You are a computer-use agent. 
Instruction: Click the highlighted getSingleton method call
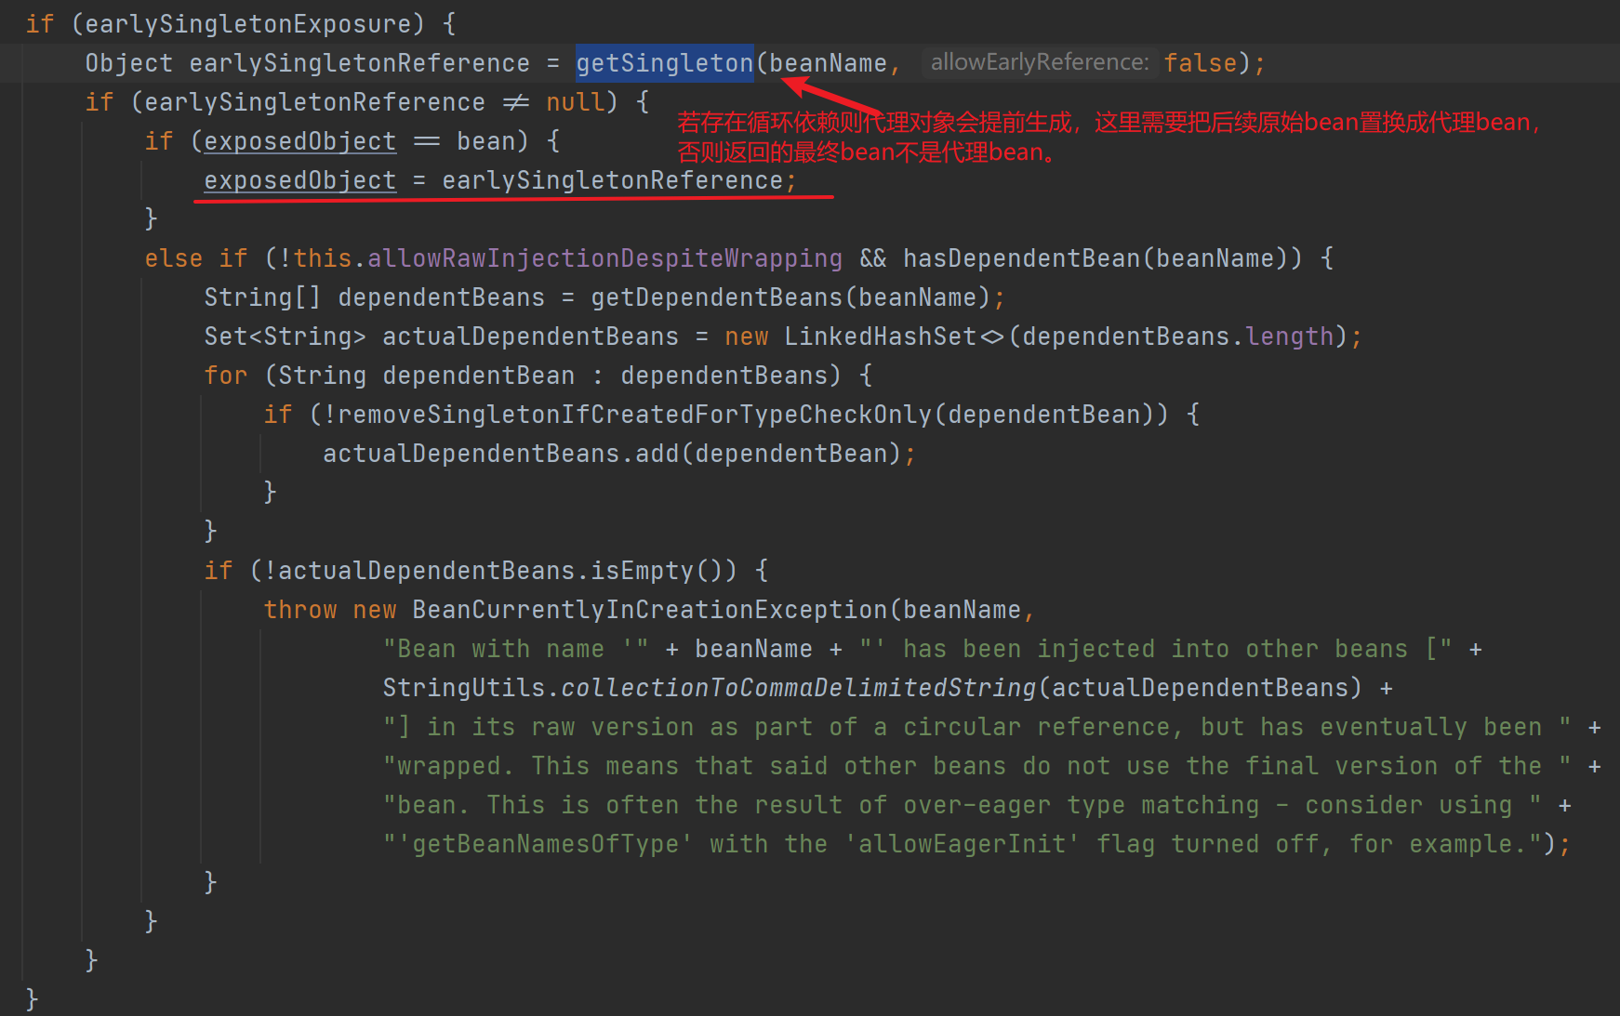664,63
